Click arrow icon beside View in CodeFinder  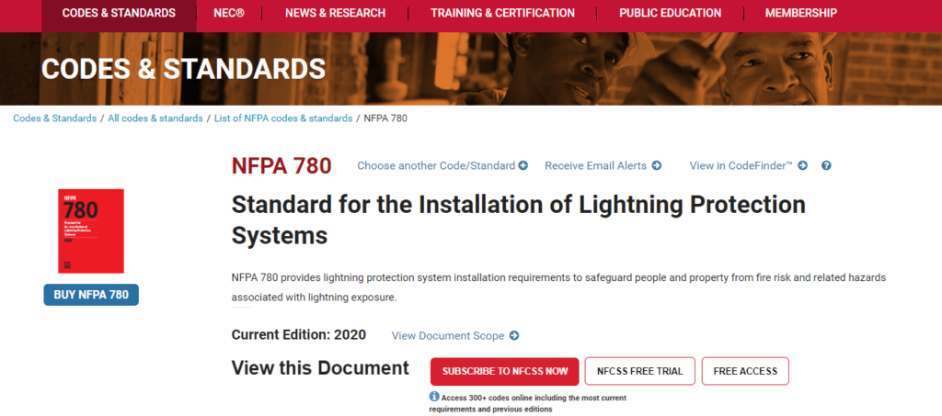(802, 165)
